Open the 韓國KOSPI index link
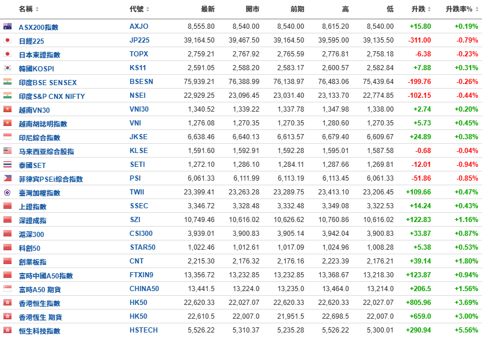The height and width of the screenshot is (340, 482). tap(36, 69)
